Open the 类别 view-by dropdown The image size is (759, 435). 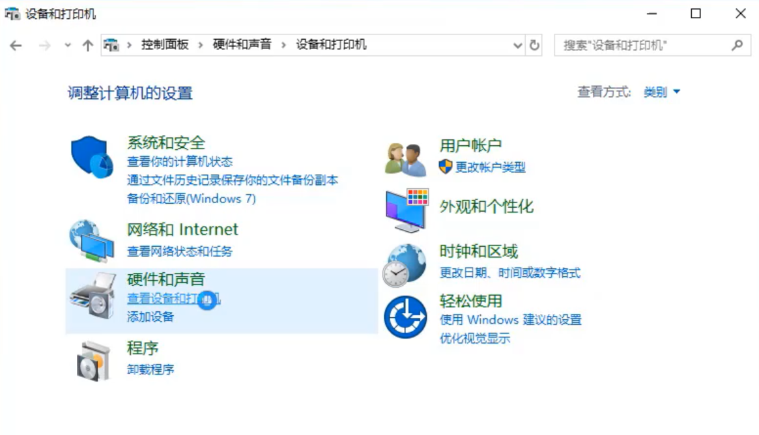coord(661,92)
